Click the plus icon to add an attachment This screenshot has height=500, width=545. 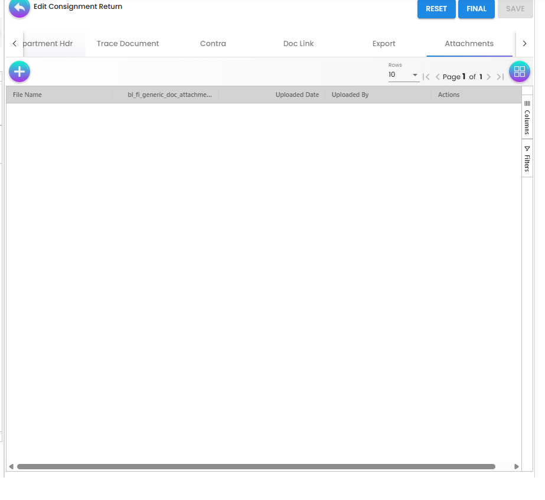(19, 71)
